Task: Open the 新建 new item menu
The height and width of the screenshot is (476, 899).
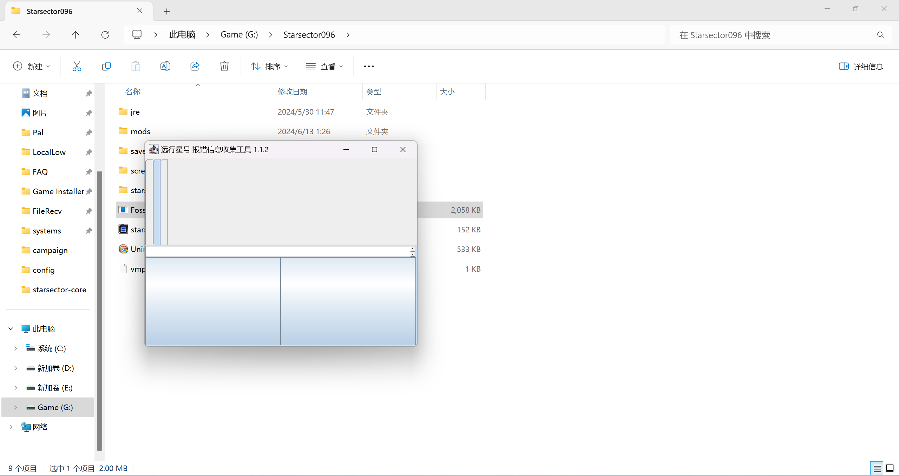Action: tap(32, 66)
